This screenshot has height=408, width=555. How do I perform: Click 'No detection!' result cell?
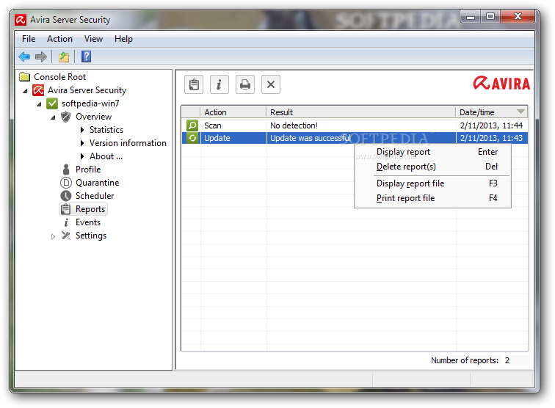point(294,125)
